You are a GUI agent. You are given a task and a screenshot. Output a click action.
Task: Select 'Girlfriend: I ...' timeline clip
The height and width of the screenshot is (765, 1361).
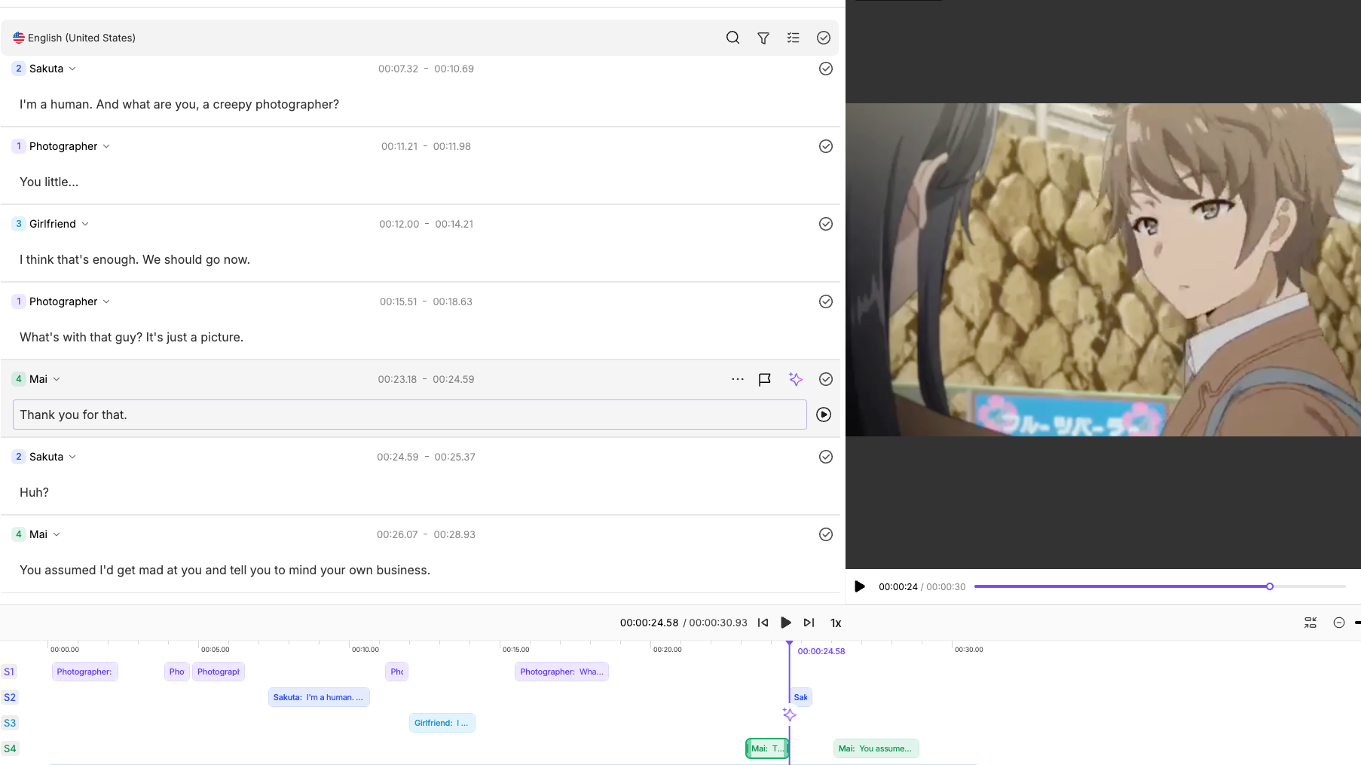click(x=442, y=723)
